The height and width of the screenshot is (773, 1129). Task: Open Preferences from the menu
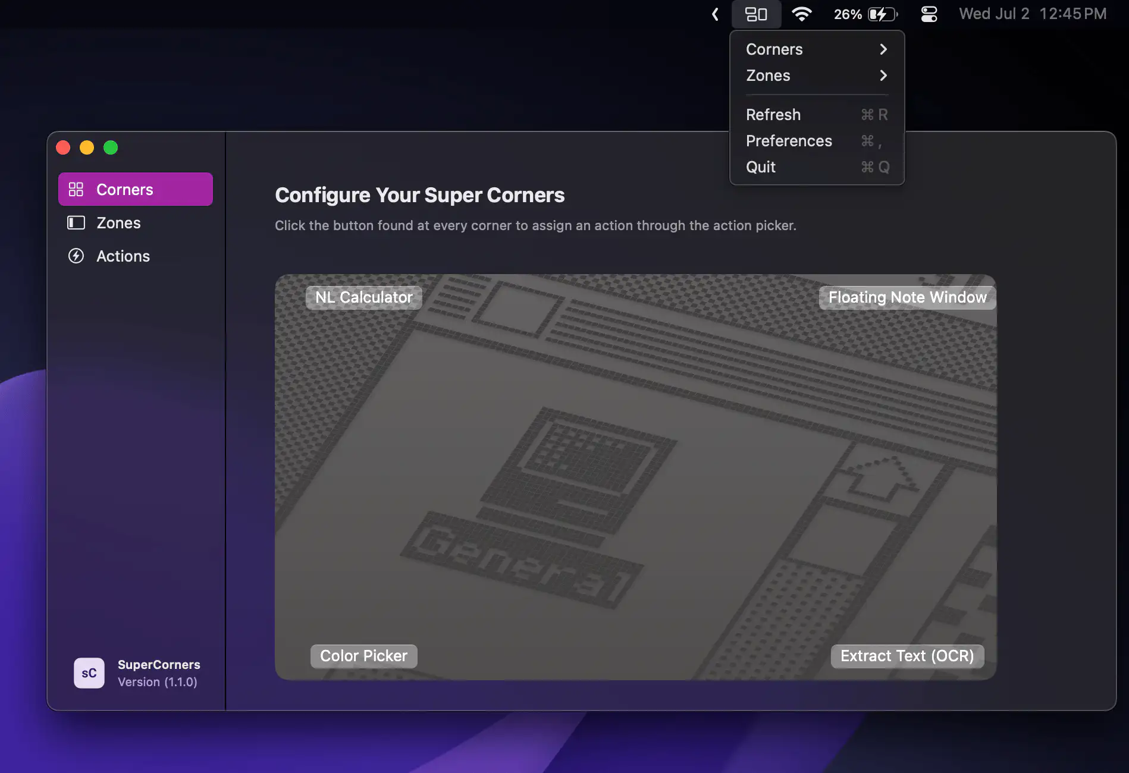pos(817,141)
